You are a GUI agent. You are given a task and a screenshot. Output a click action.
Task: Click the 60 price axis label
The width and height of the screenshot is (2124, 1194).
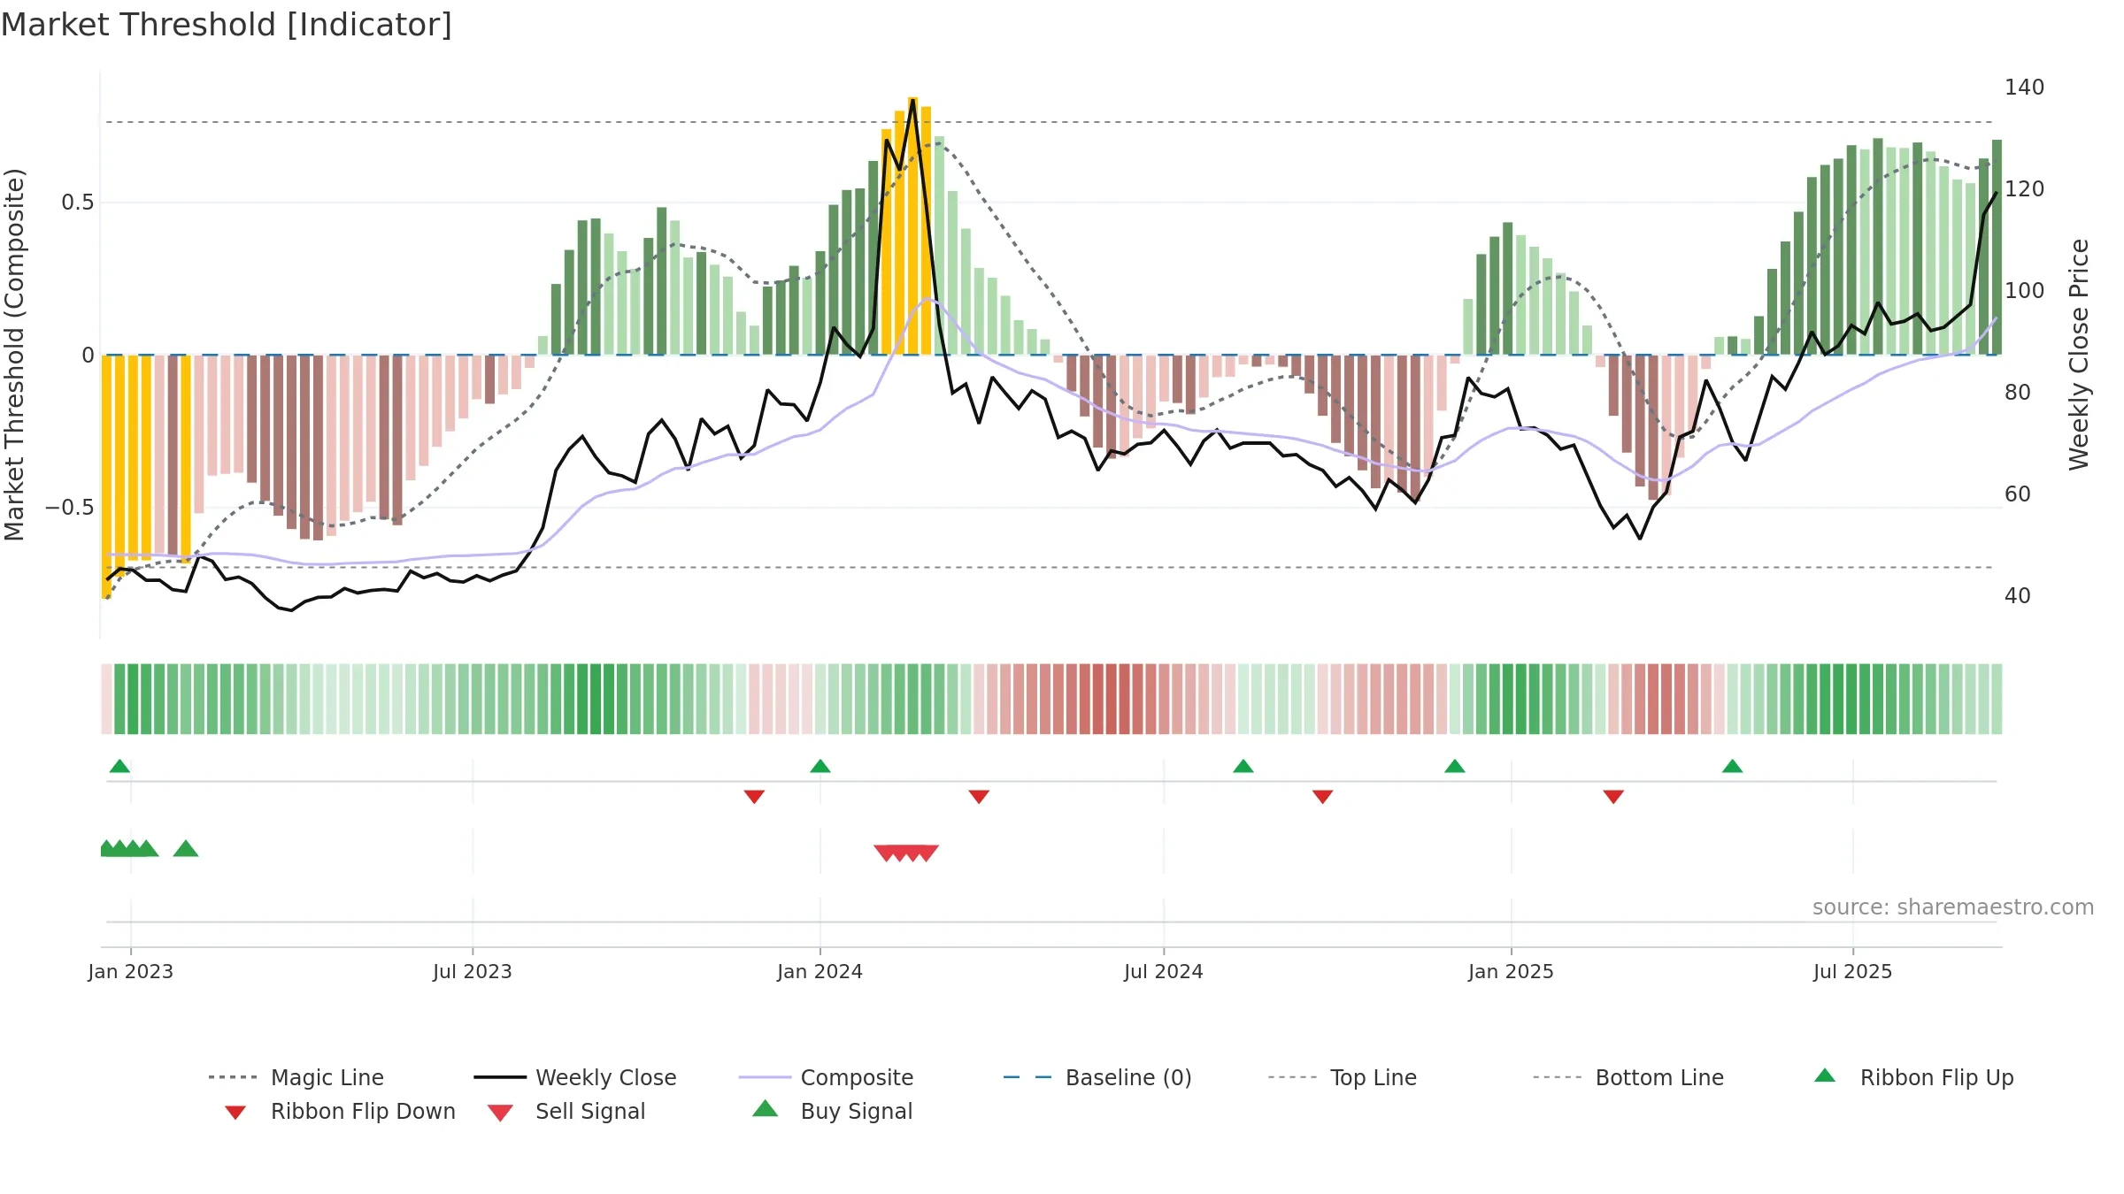click(2018, 494)
